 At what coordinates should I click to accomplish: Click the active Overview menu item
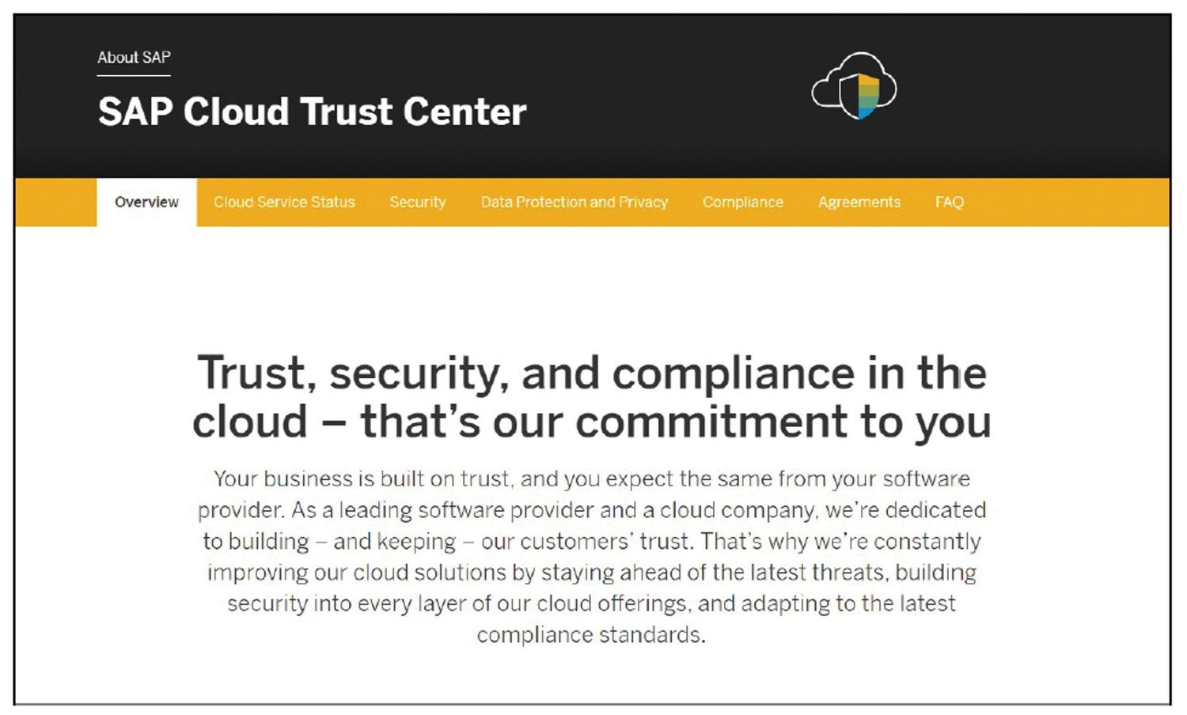[x=146, y=202]
